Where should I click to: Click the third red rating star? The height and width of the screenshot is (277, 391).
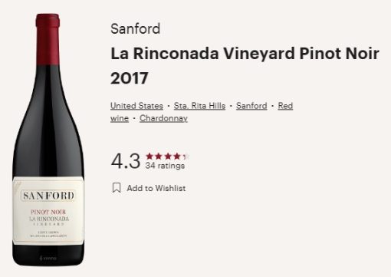[168, 156]
